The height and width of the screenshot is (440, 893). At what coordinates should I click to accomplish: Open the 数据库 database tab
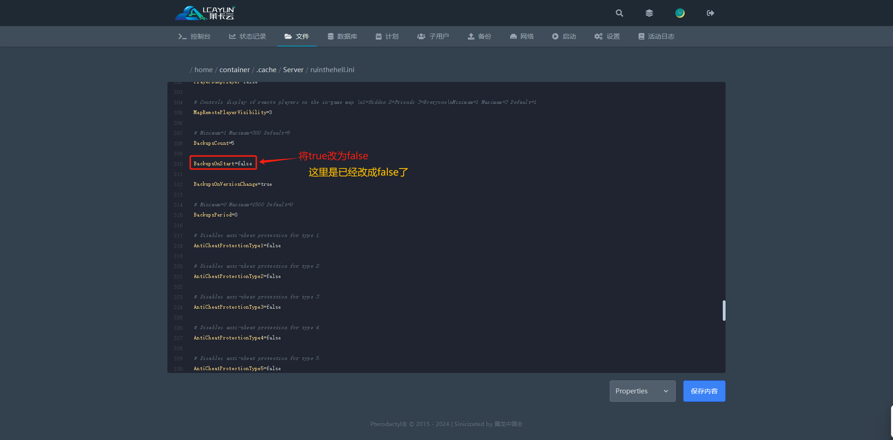tap(342, 36)
